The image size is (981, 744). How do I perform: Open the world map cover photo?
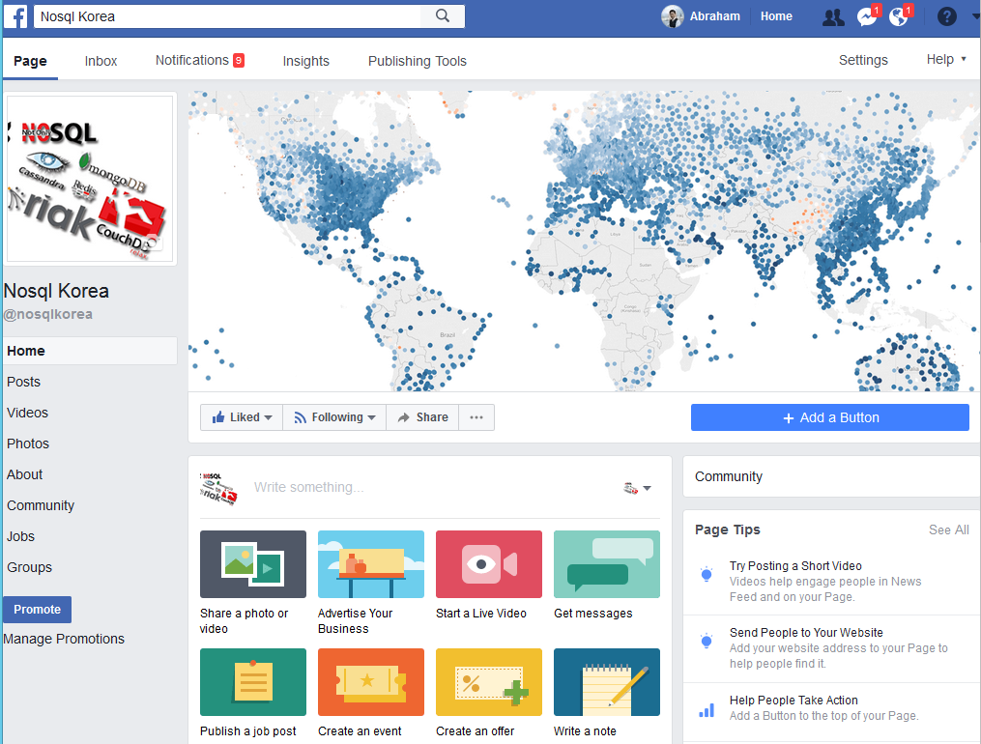coord(583,242)
